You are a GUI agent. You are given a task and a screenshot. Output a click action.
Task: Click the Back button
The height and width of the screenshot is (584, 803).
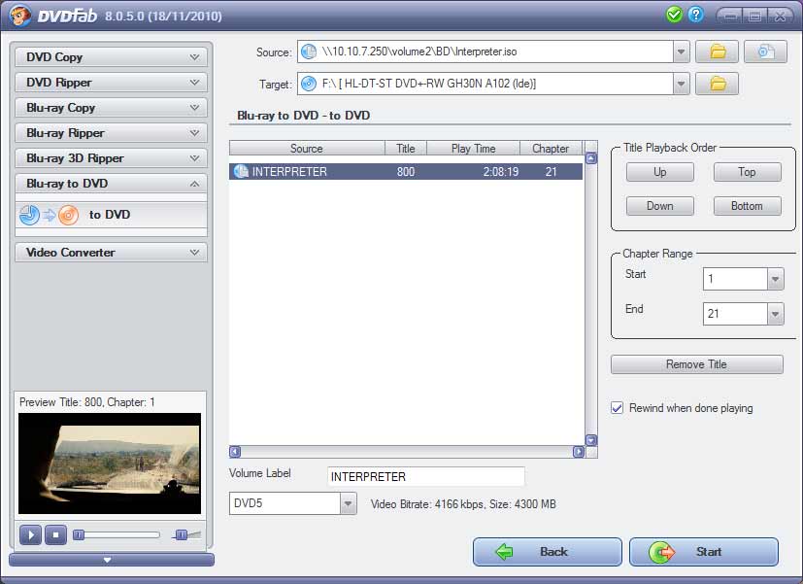pos(547,552)
